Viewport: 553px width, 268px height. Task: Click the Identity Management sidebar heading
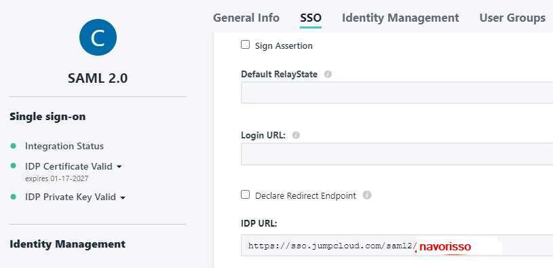pyautogui.click(x=67, y=244)
